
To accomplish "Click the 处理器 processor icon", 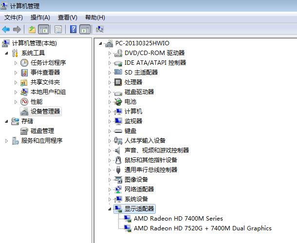I will tap(118, 82).
